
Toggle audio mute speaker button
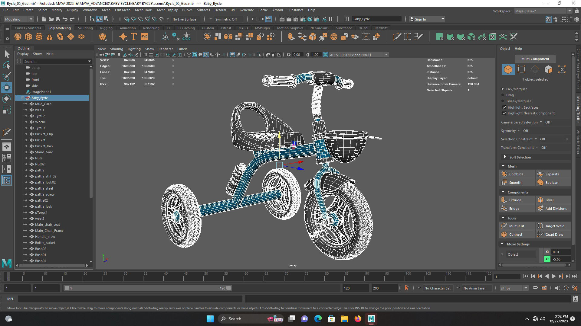click(557, 288)
